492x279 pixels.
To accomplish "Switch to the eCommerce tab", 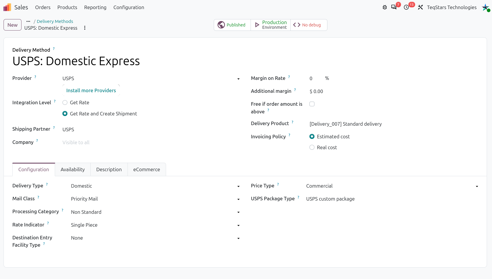I will (x=147, y=169).
